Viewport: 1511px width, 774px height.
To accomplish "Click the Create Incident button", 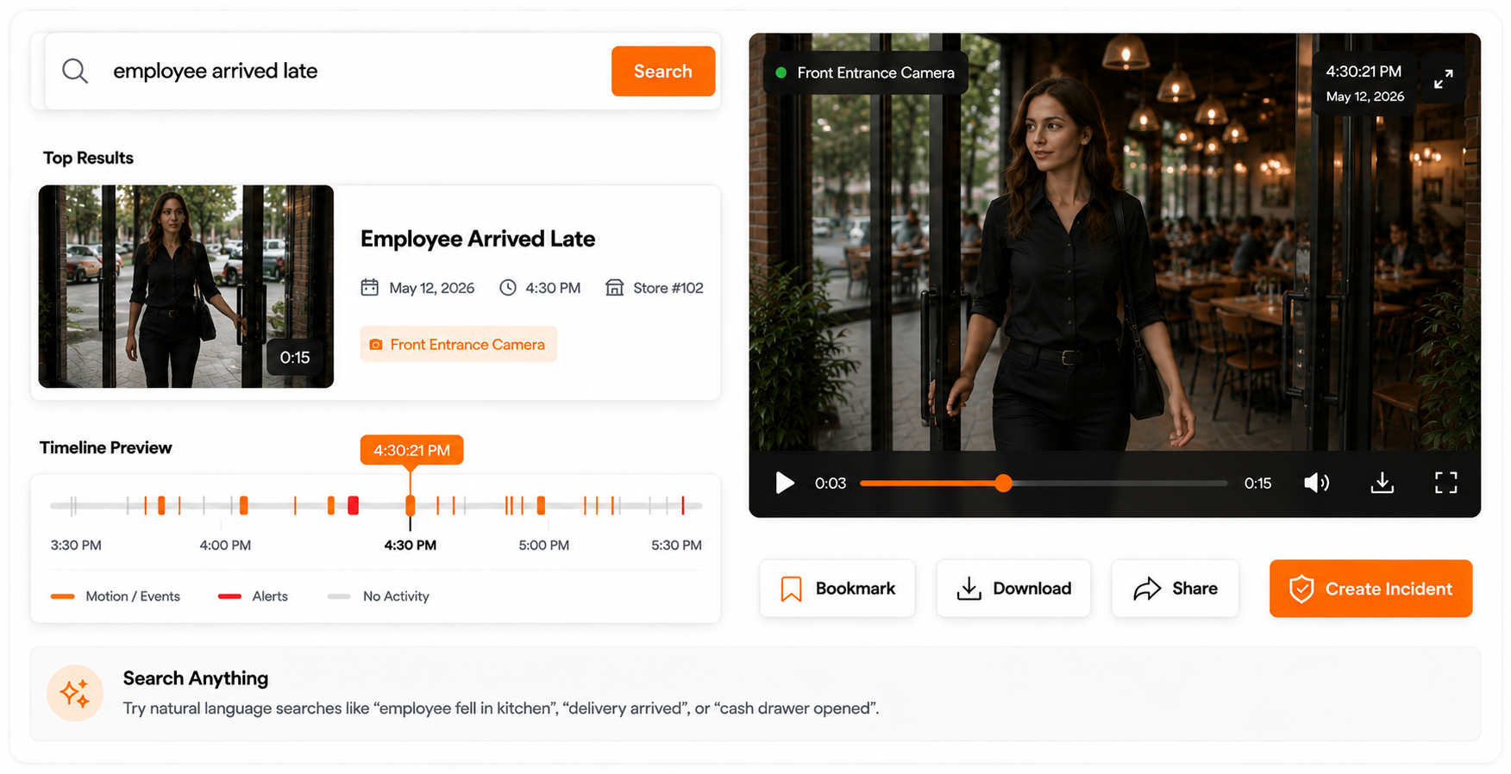I will click(x=1370, y=588).
